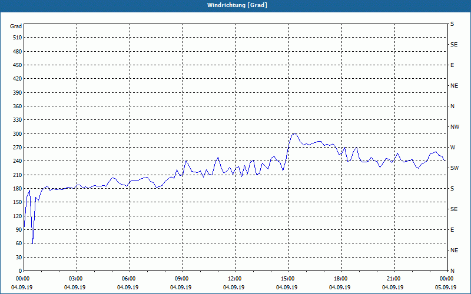Select the 390 y-axis tick label

[x=18, y=93]
